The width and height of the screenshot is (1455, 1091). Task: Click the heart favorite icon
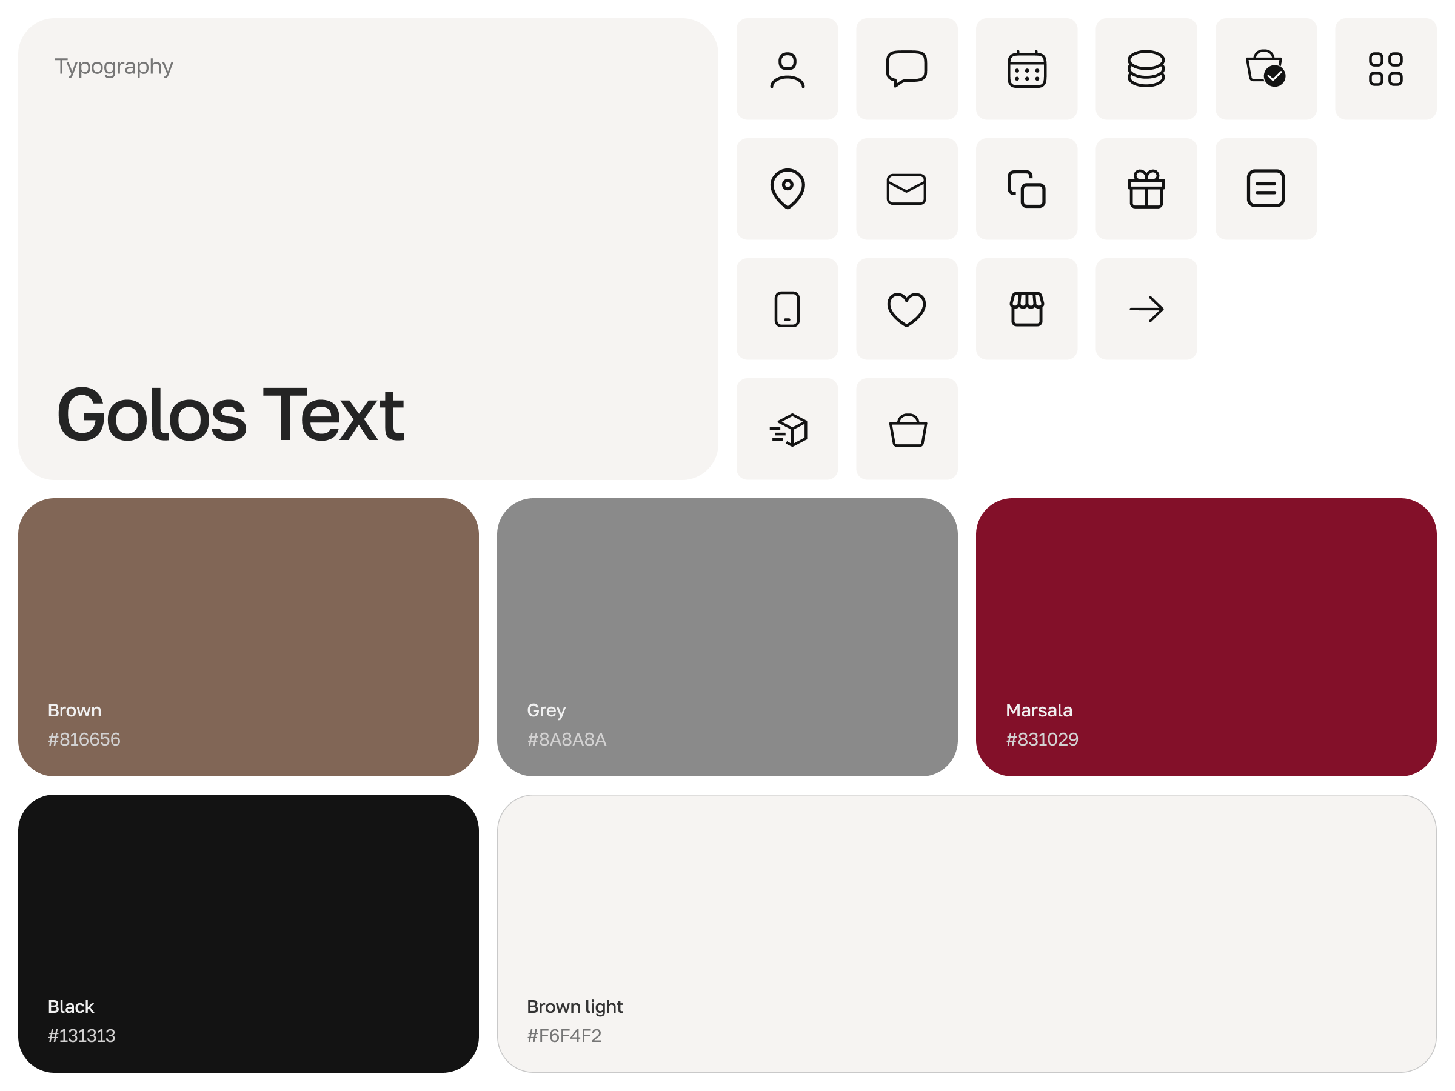(x=906, y=309)
